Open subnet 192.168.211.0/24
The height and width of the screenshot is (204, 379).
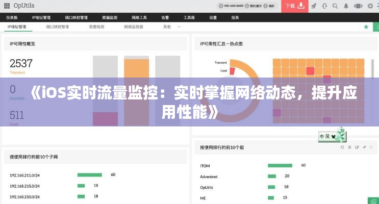24,175
